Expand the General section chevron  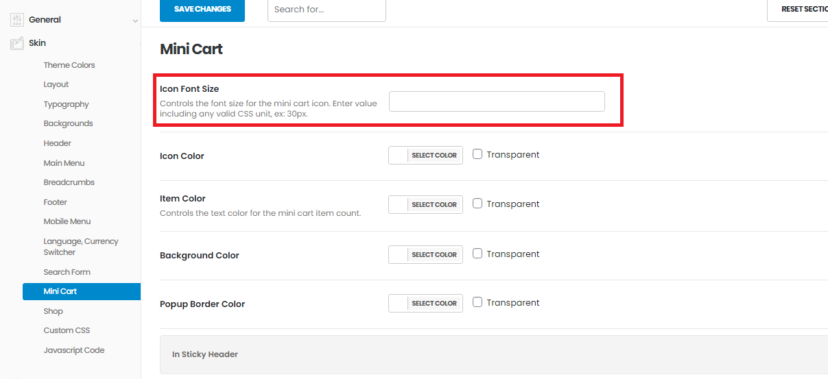[135, 21]
